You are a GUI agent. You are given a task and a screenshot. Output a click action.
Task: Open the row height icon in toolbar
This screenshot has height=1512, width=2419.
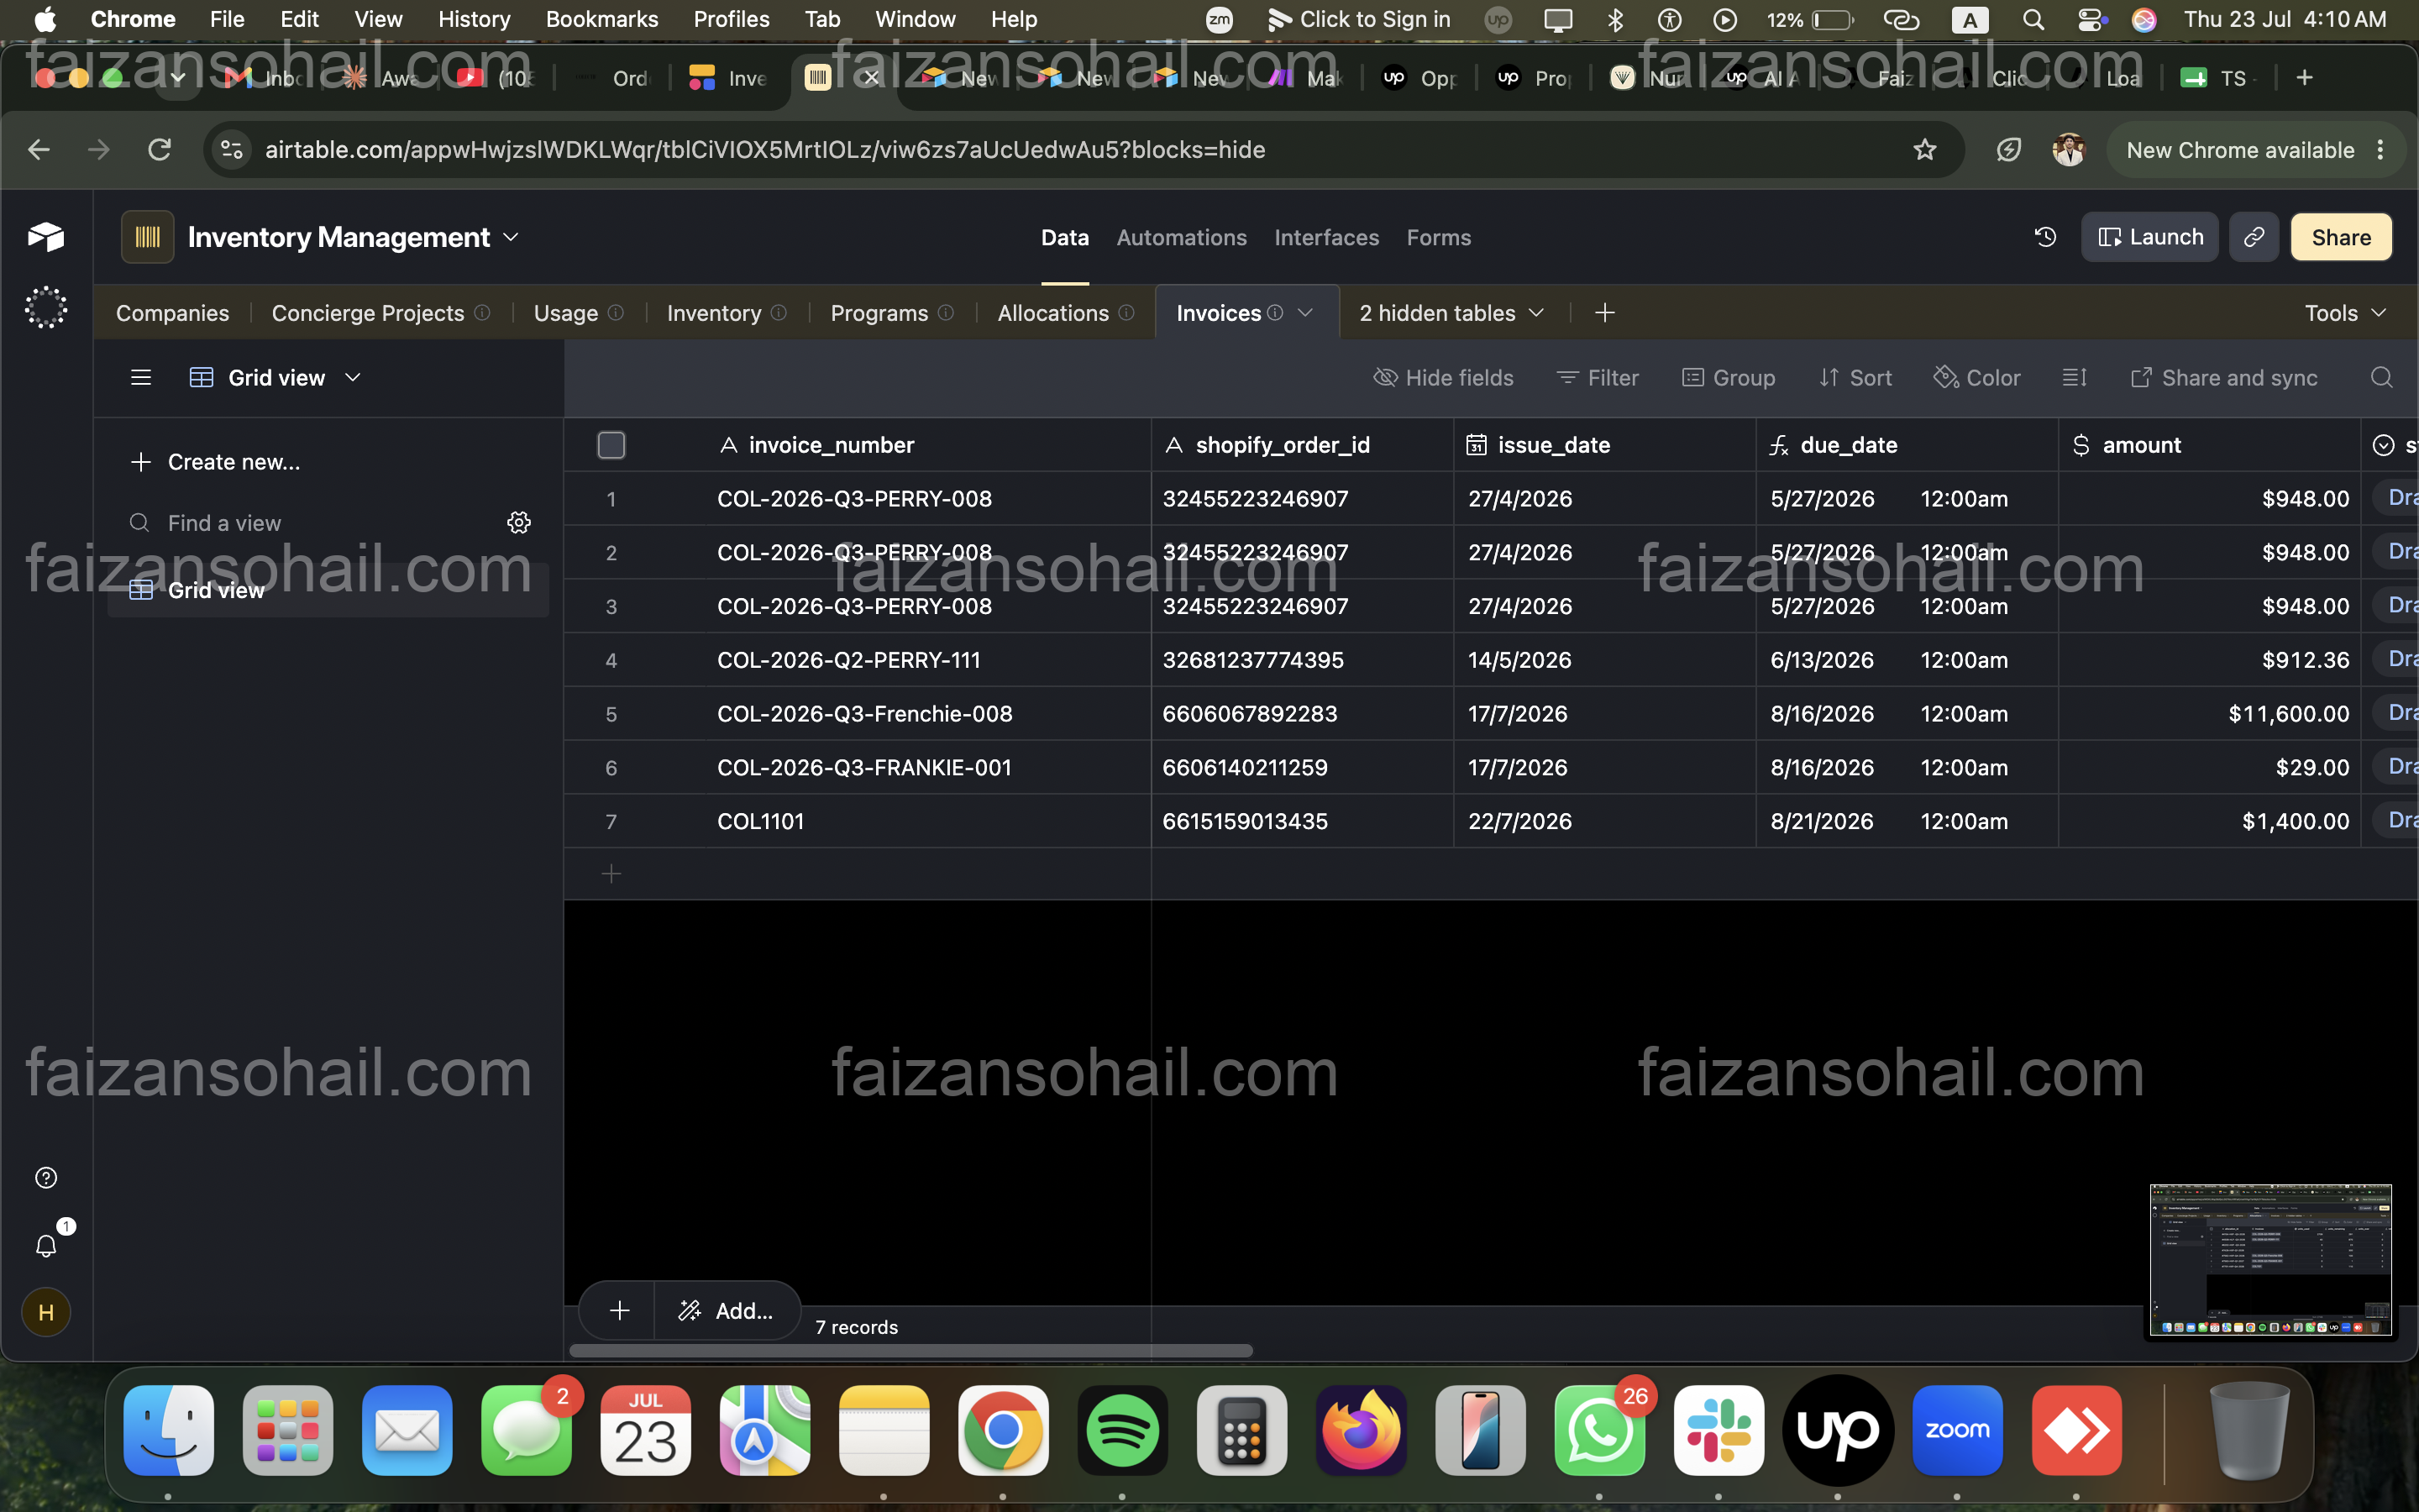pos(2074,378)
